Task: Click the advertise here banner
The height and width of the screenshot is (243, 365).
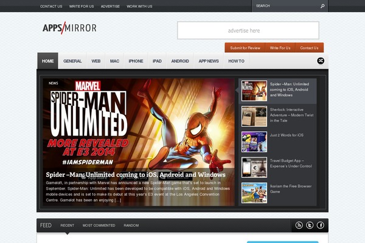Action: point(248,30)
